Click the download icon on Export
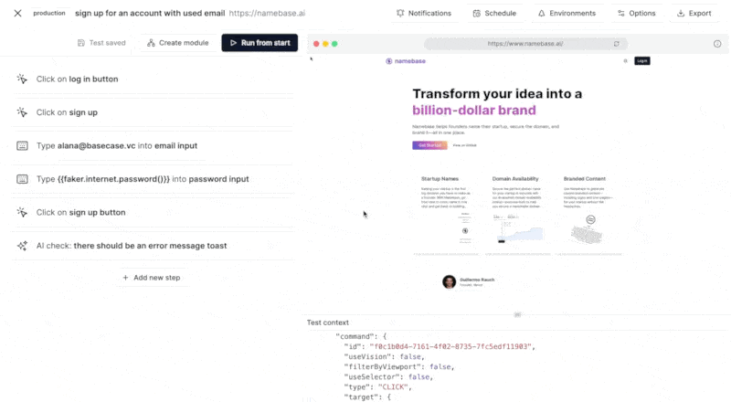 pos(681,13)
